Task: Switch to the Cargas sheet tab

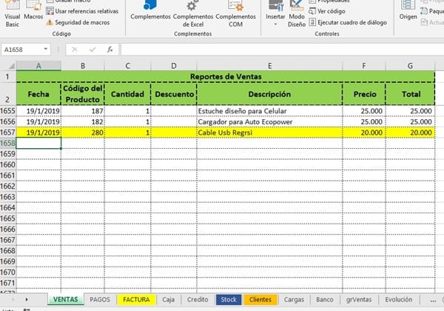Action: [294, 299]
